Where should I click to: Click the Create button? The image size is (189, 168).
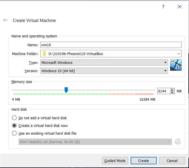[x=144, y=161]
